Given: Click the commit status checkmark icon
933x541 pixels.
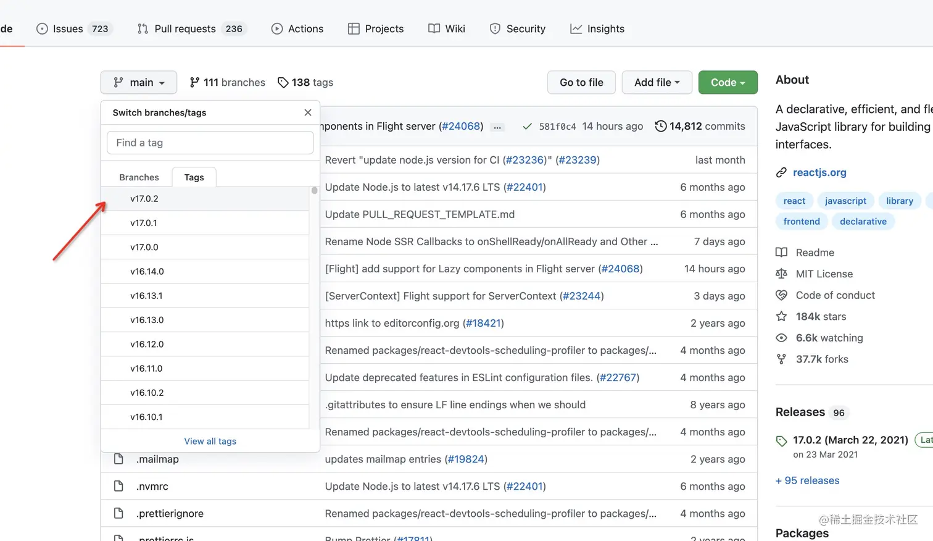Looking at the screenshot, I should tap(527, 126).
